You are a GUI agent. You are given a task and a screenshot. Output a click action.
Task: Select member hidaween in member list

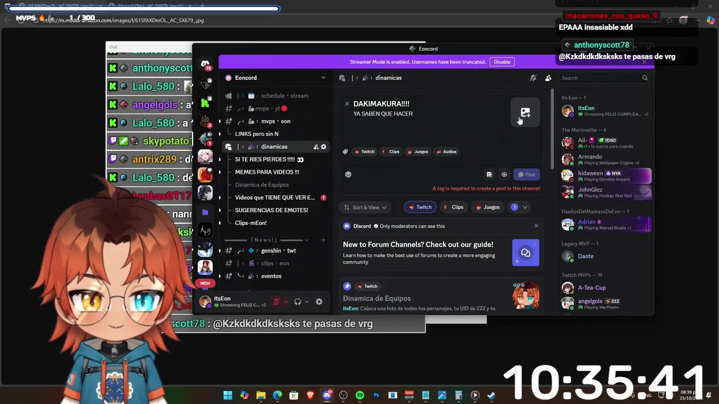click(606, 176)
